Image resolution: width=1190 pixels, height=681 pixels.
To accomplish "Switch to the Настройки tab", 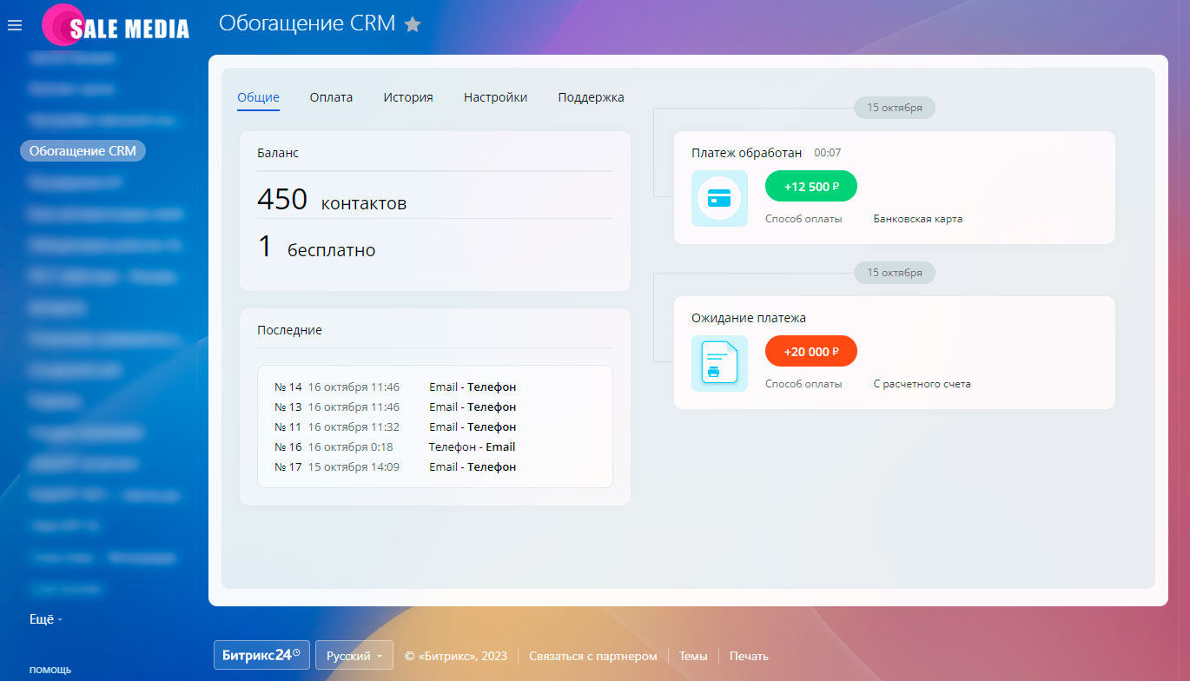I will click(x=495, y=97).
